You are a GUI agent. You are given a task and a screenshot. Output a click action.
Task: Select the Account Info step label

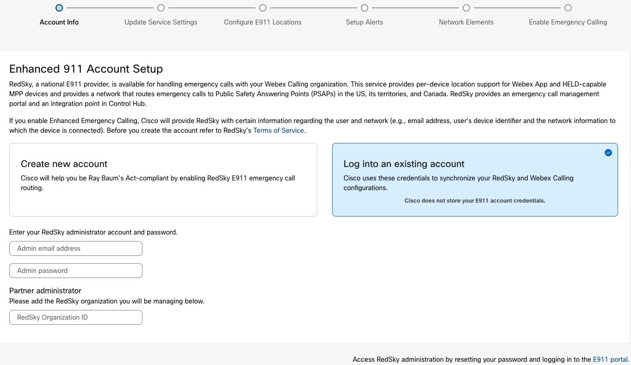(59, 22)
